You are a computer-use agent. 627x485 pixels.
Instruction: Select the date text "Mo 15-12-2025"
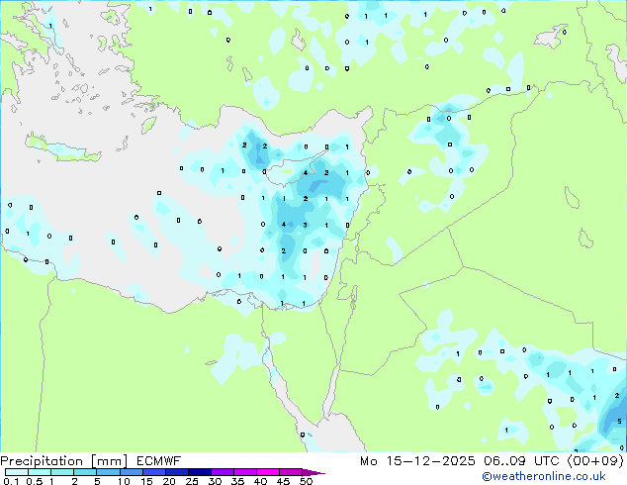(x=417, y=461)
